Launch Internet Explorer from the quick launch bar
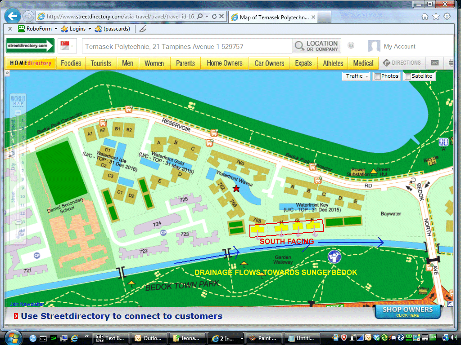461x345 pixels. click(74, 338)
